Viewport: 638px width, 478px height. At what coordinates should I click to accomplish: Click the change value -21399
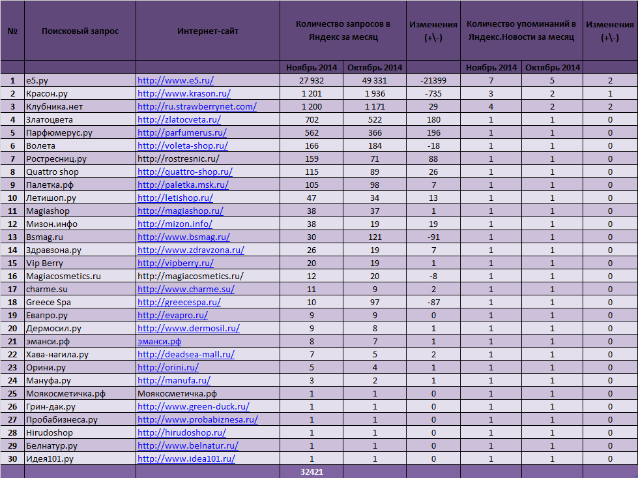[433, 81]
